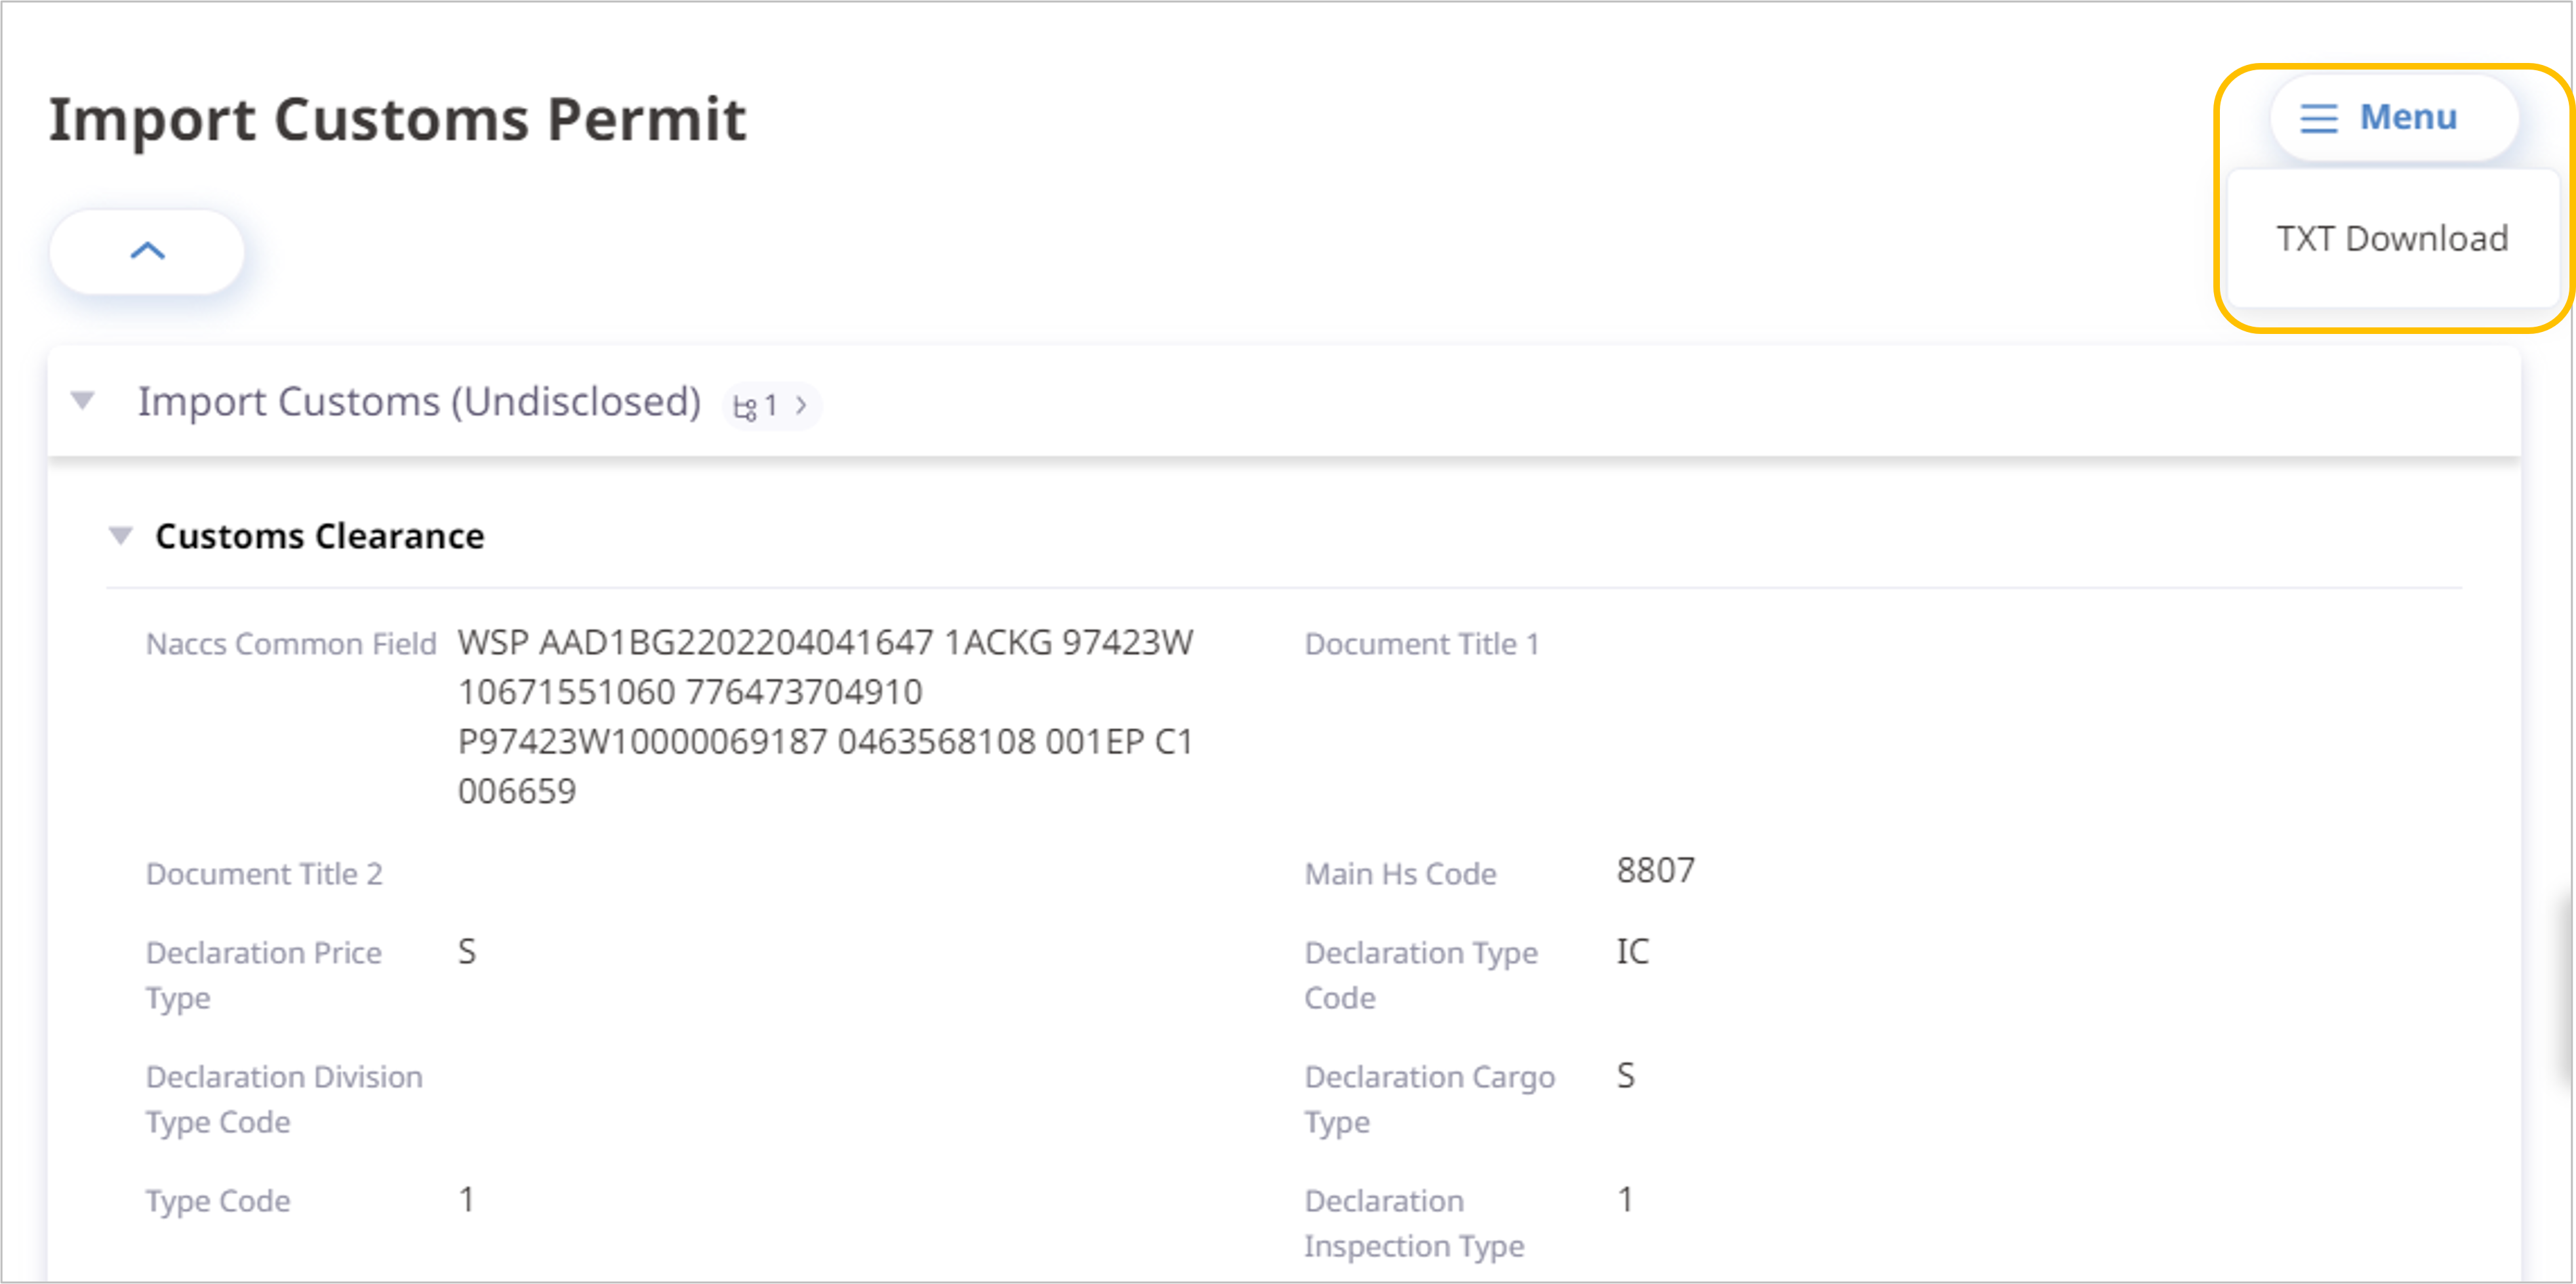2576x1284 pixels.
Task: Click the Document Title 2 field label
Action: coord(264,874)
